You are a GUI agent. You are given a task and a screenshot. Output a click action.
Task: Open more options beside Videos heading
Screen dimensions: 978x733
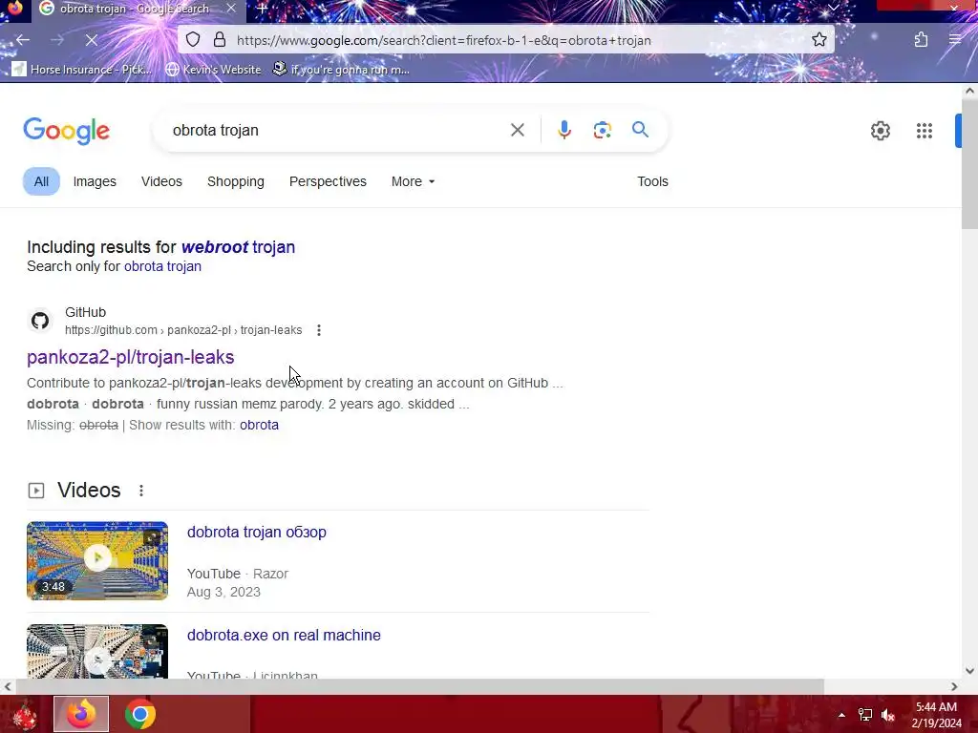[141, 491]
